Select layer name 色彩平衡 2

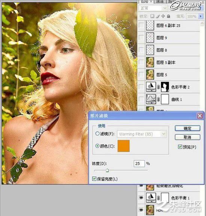180,87
